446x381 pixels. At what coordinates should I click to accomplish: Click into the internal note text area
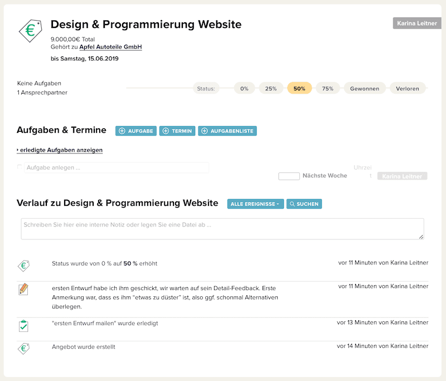click(222, 229)
